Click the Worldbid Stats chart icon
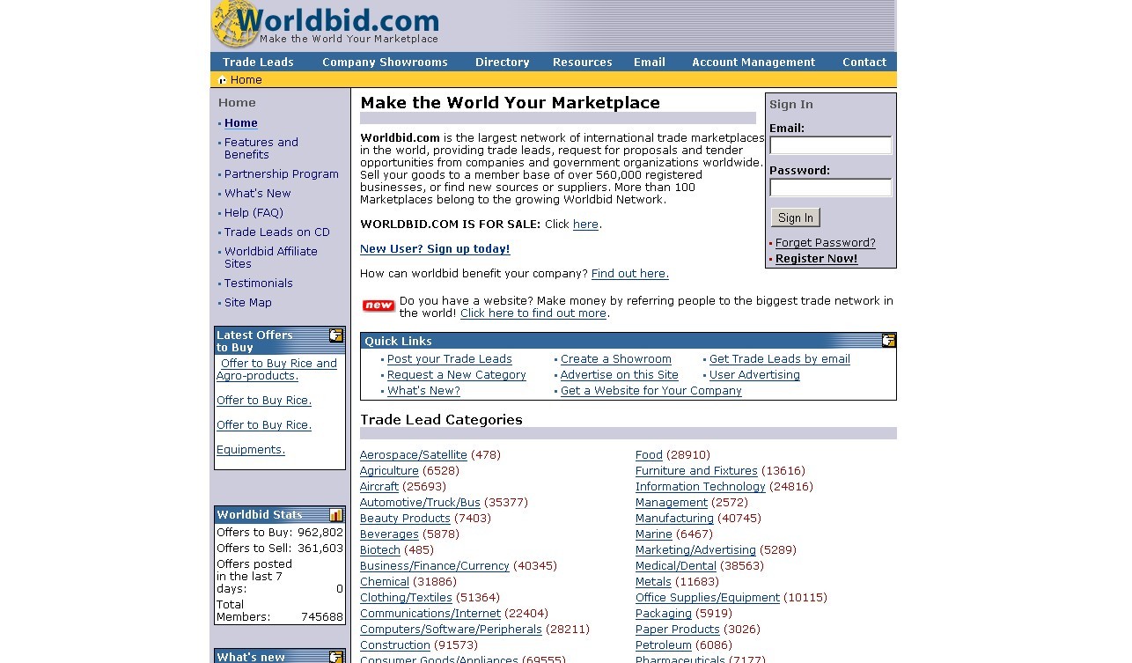Viewport: 1132px width, 663px height. (336, 515)
